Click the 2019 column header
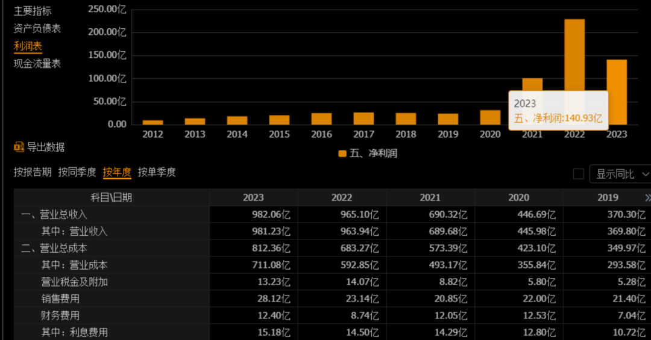The height and width of the screenshot is (340, 651). pyautogui.click(x=608, y=198)
